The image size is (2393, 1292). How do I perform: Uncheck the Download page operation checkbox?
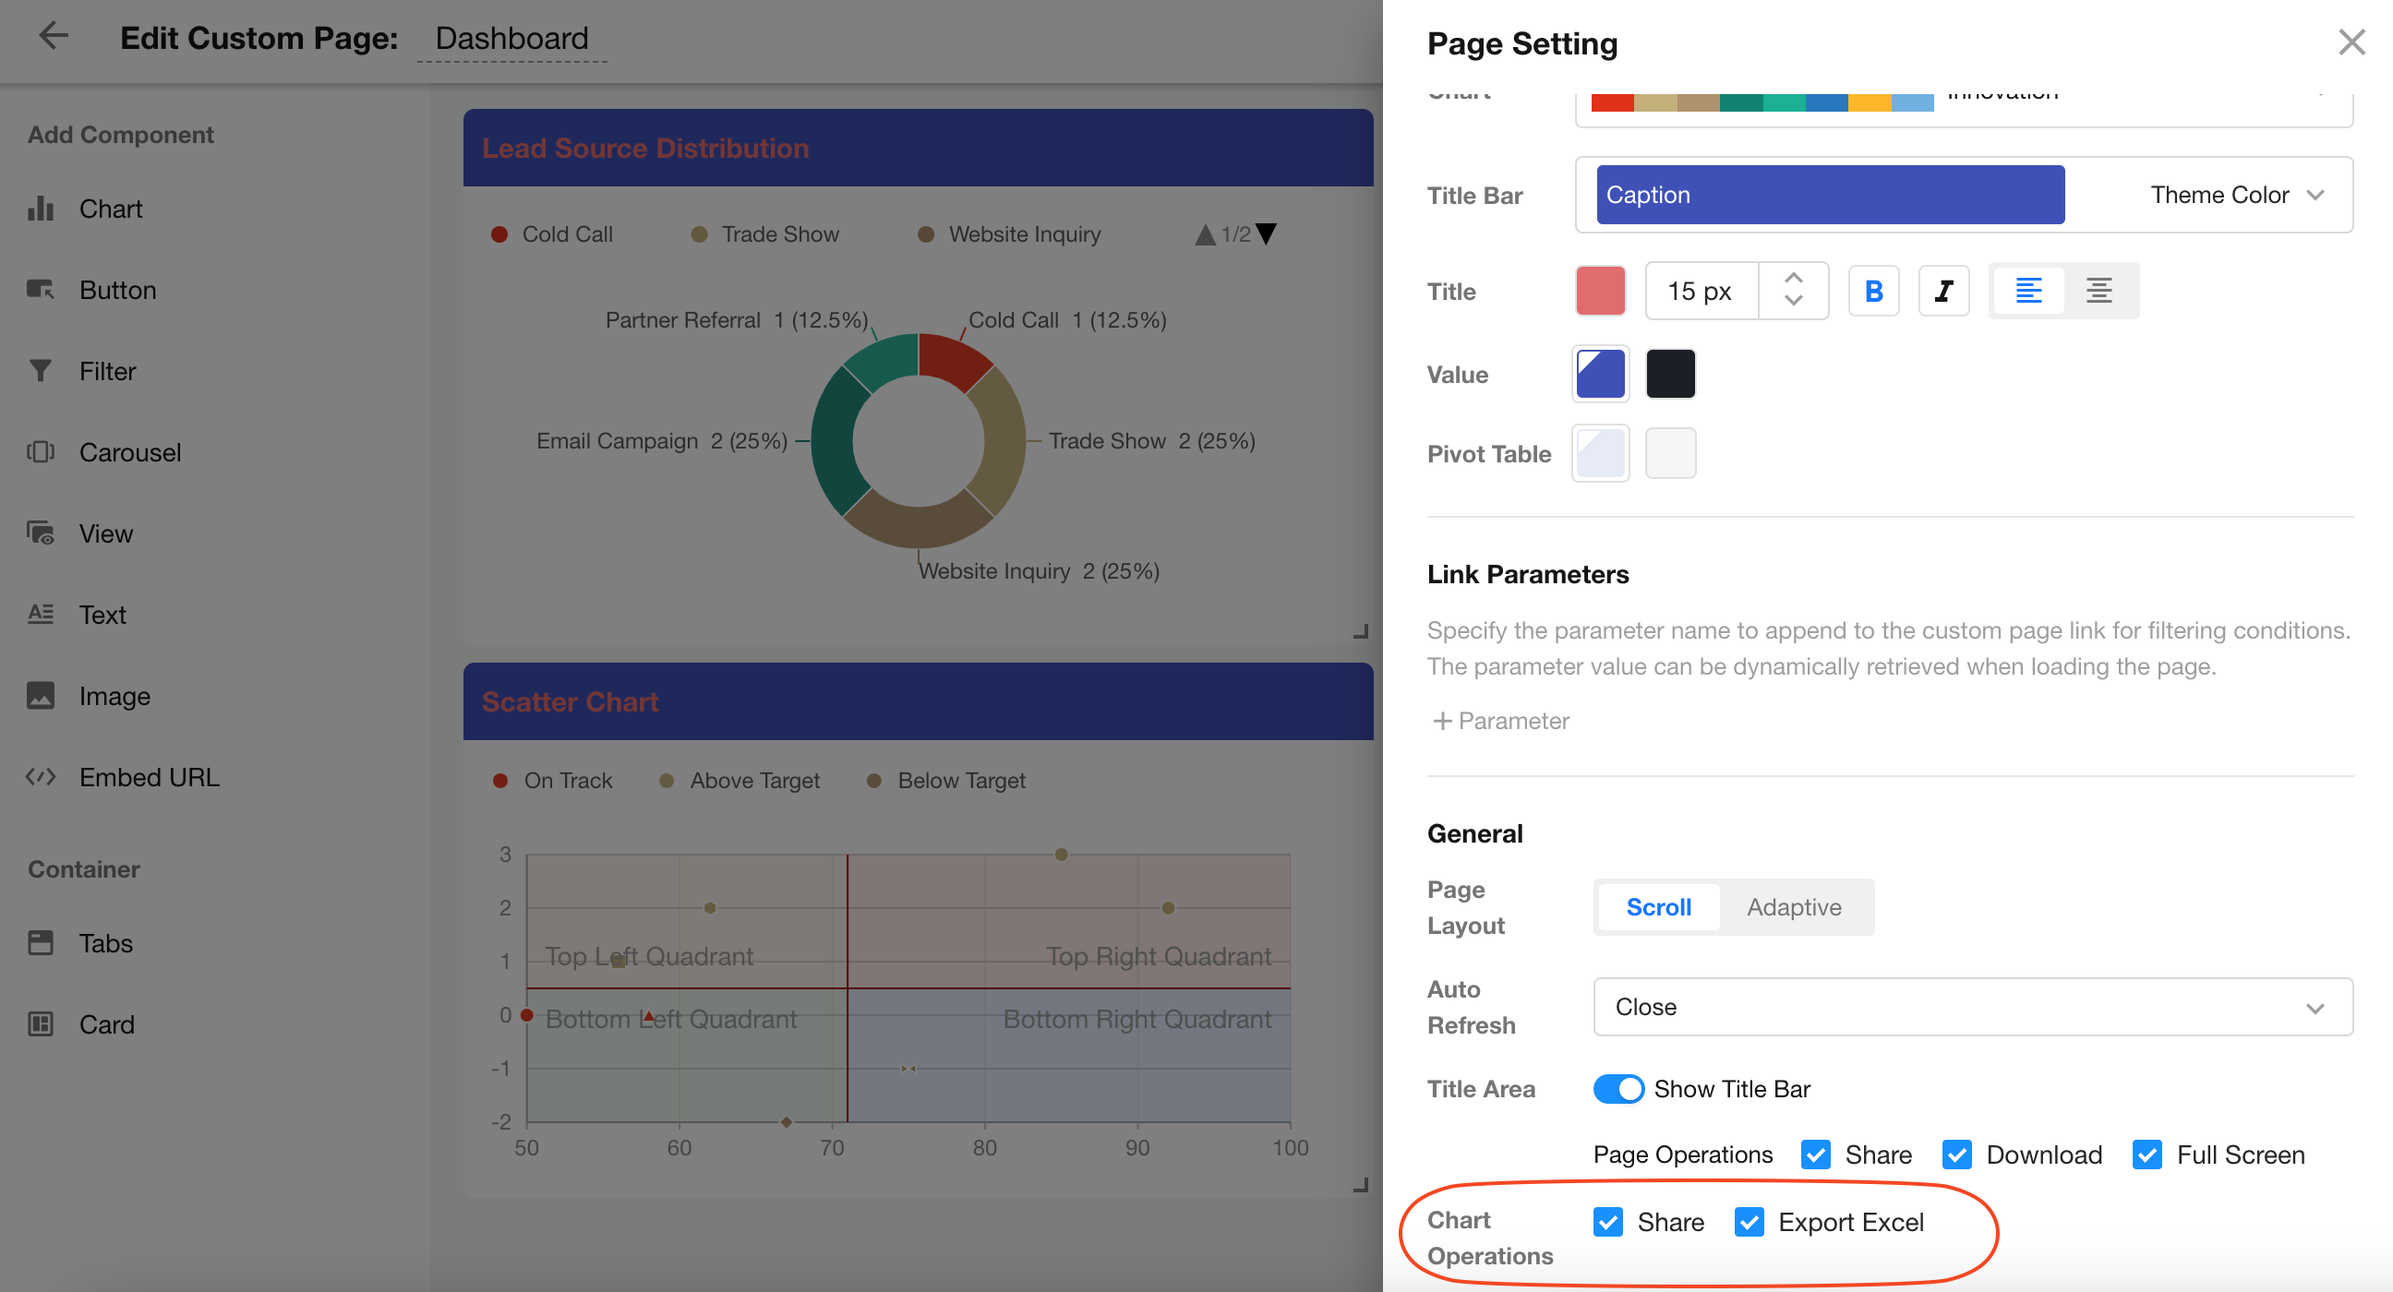coord(1956,1154)
